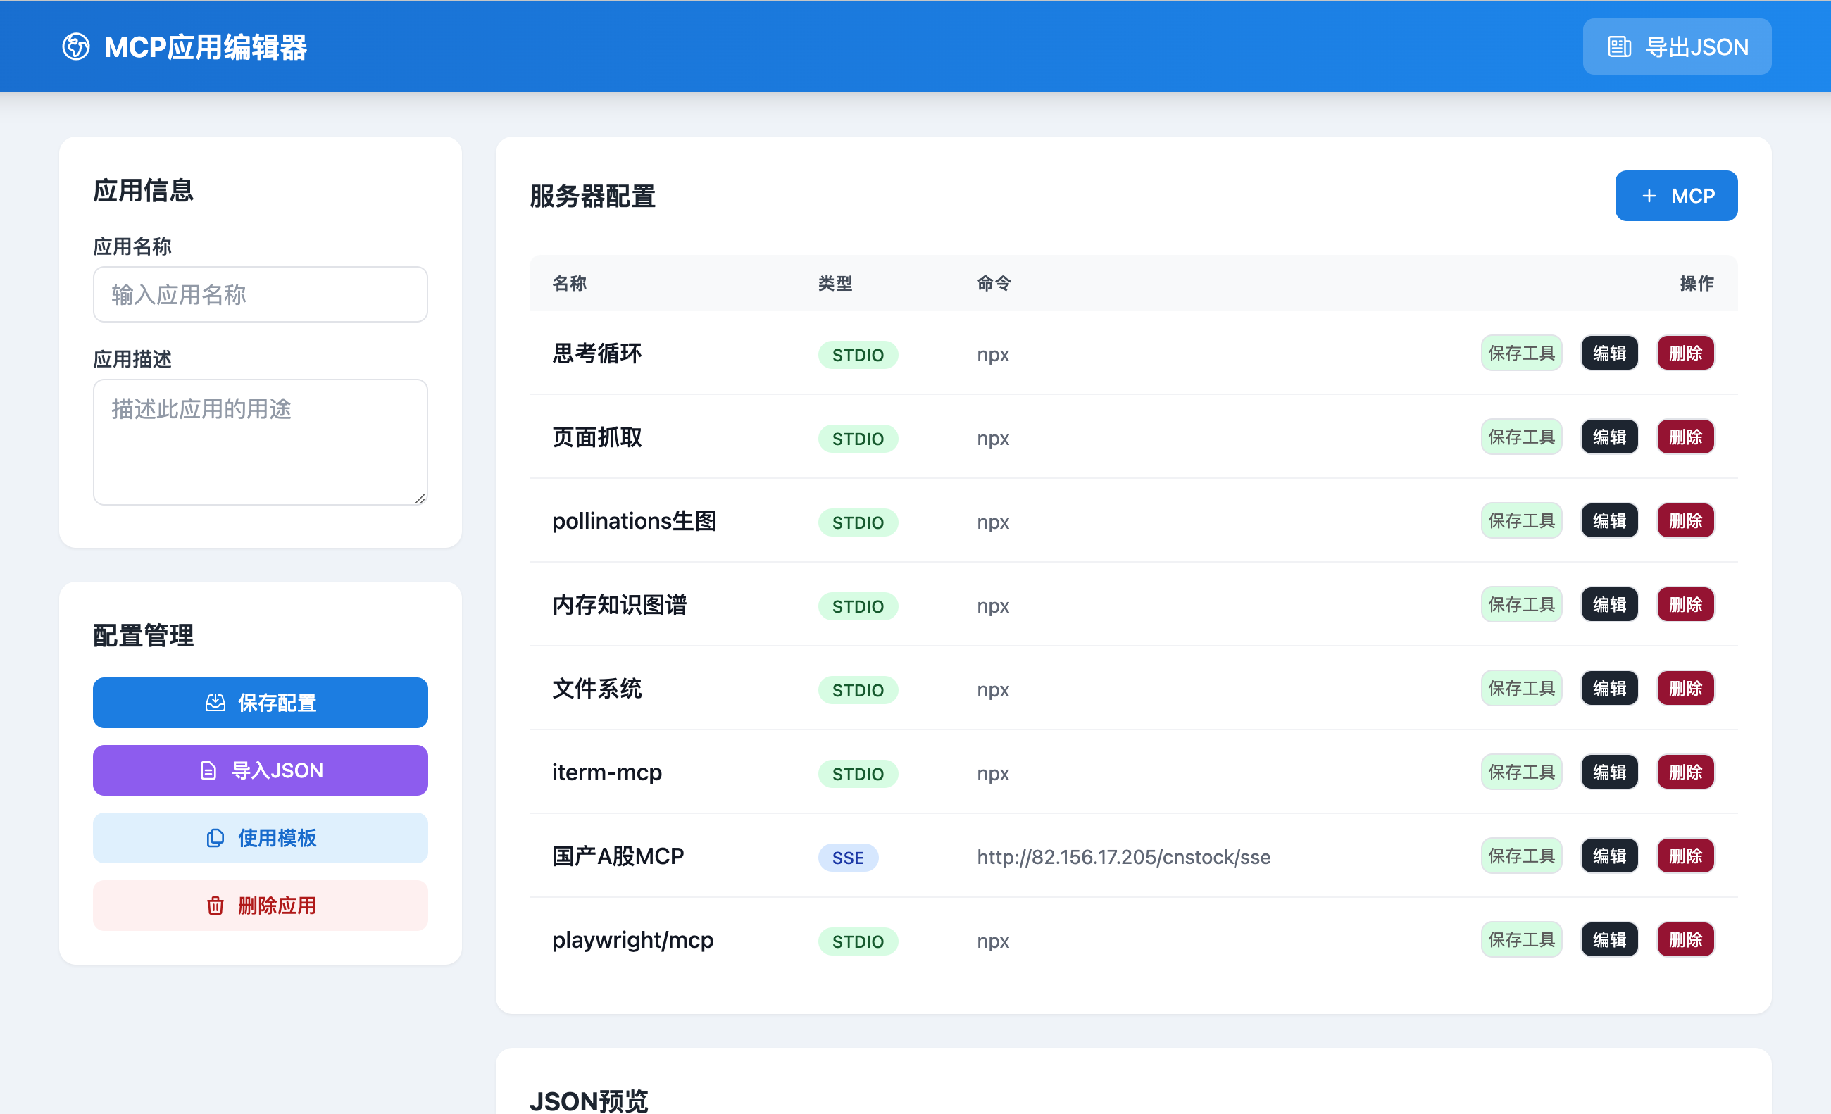Save tools for pollinations生图 server
Image resolution: width=1831 pixels, height=1114 pixels.
[1520, 522]
